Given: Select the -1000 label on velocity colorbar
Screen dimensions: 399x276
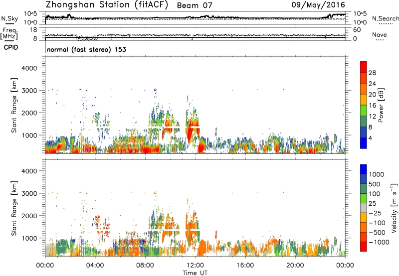Looking at the screenshot, I should point(379,242).
